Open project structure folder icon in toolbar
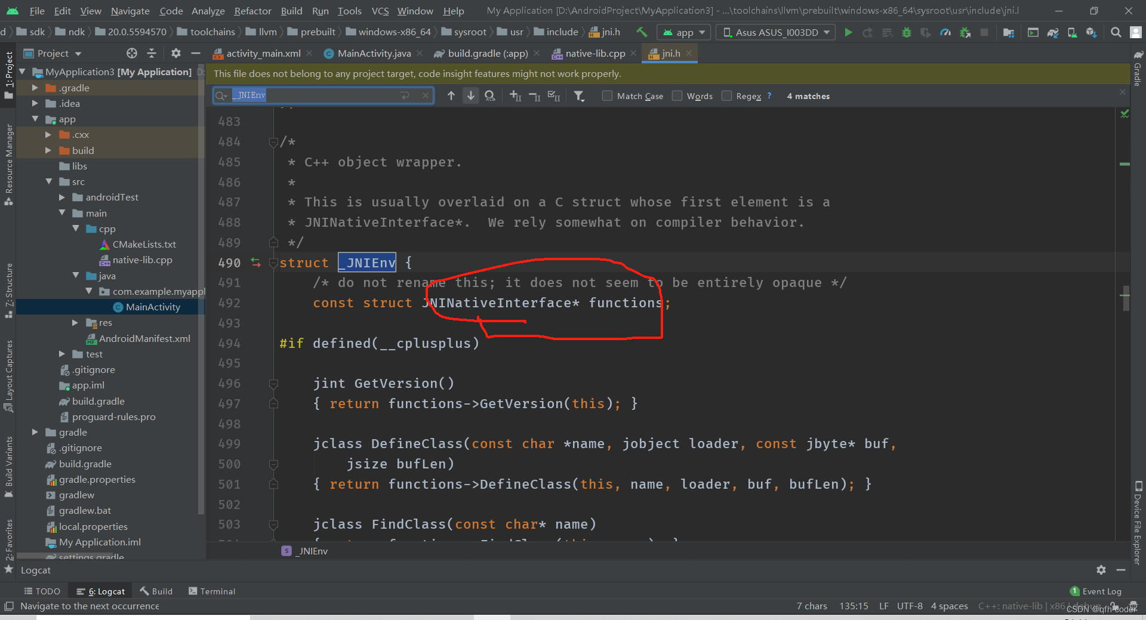1146x620 pixels. point(1009,32)
